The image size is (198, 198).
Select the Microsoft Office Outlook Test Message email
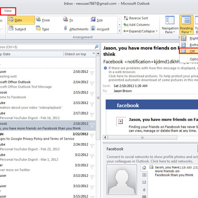coord(48,84)
